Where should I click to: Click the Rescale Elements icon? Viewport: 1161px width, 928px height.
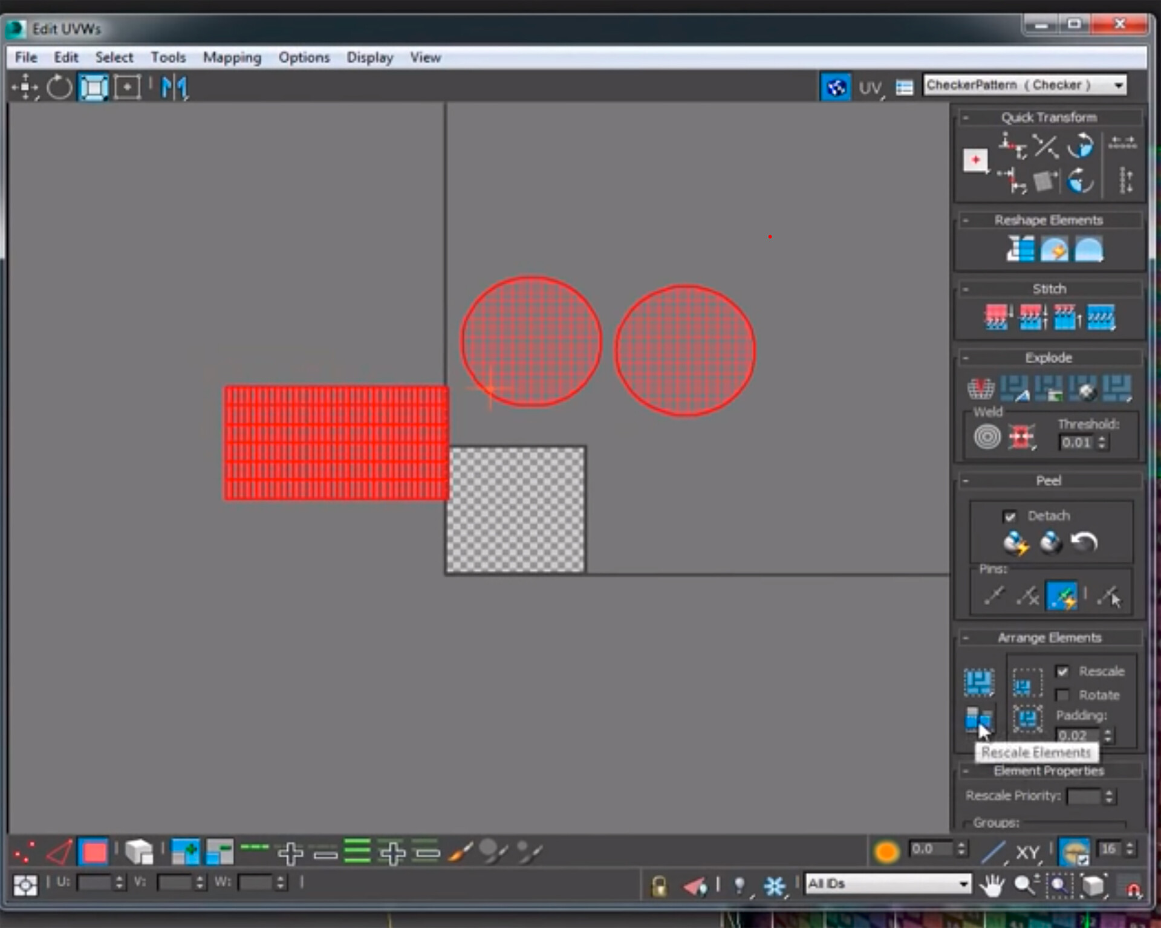point(978,719)
